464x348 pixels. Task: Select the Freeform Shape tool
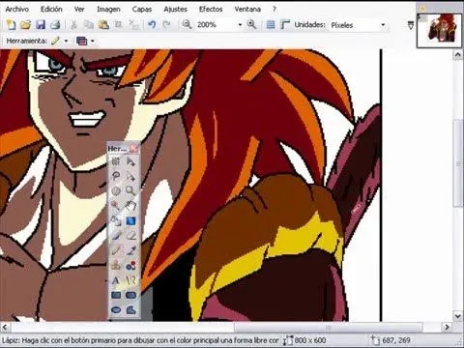[130, 309]
